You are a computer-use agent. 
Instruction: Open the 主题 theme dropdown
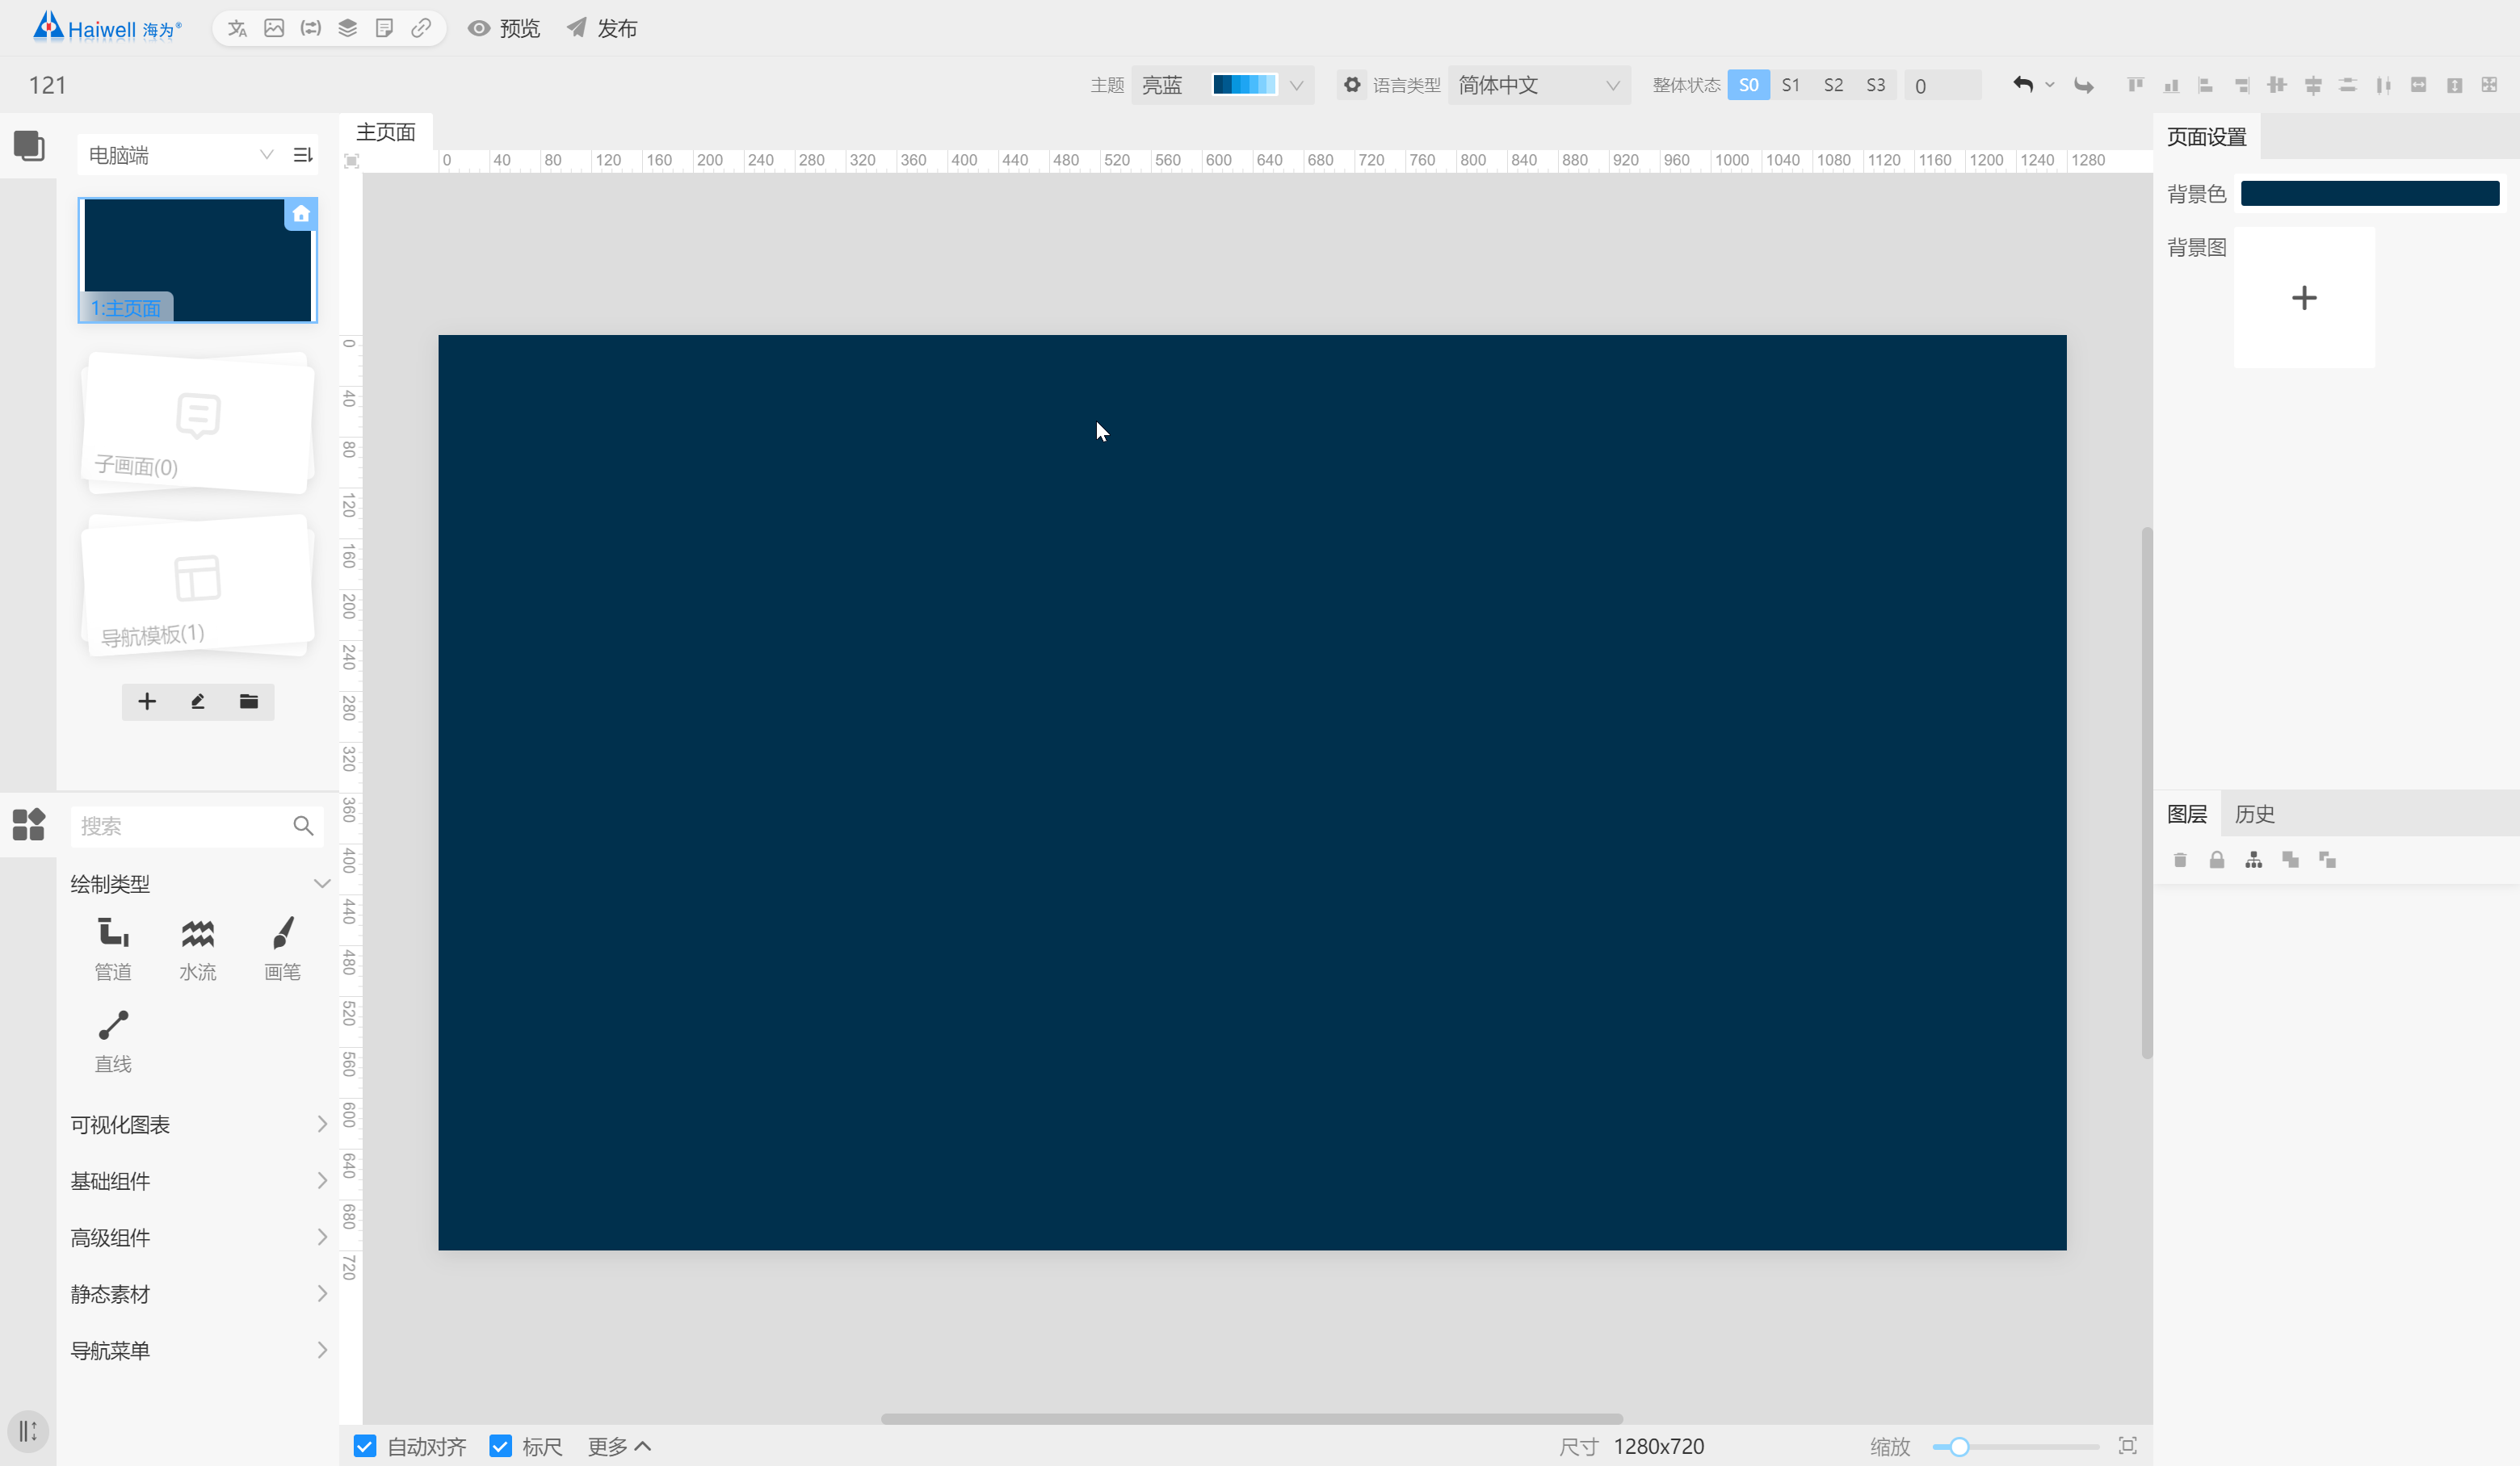click(x=1222, y=85)
